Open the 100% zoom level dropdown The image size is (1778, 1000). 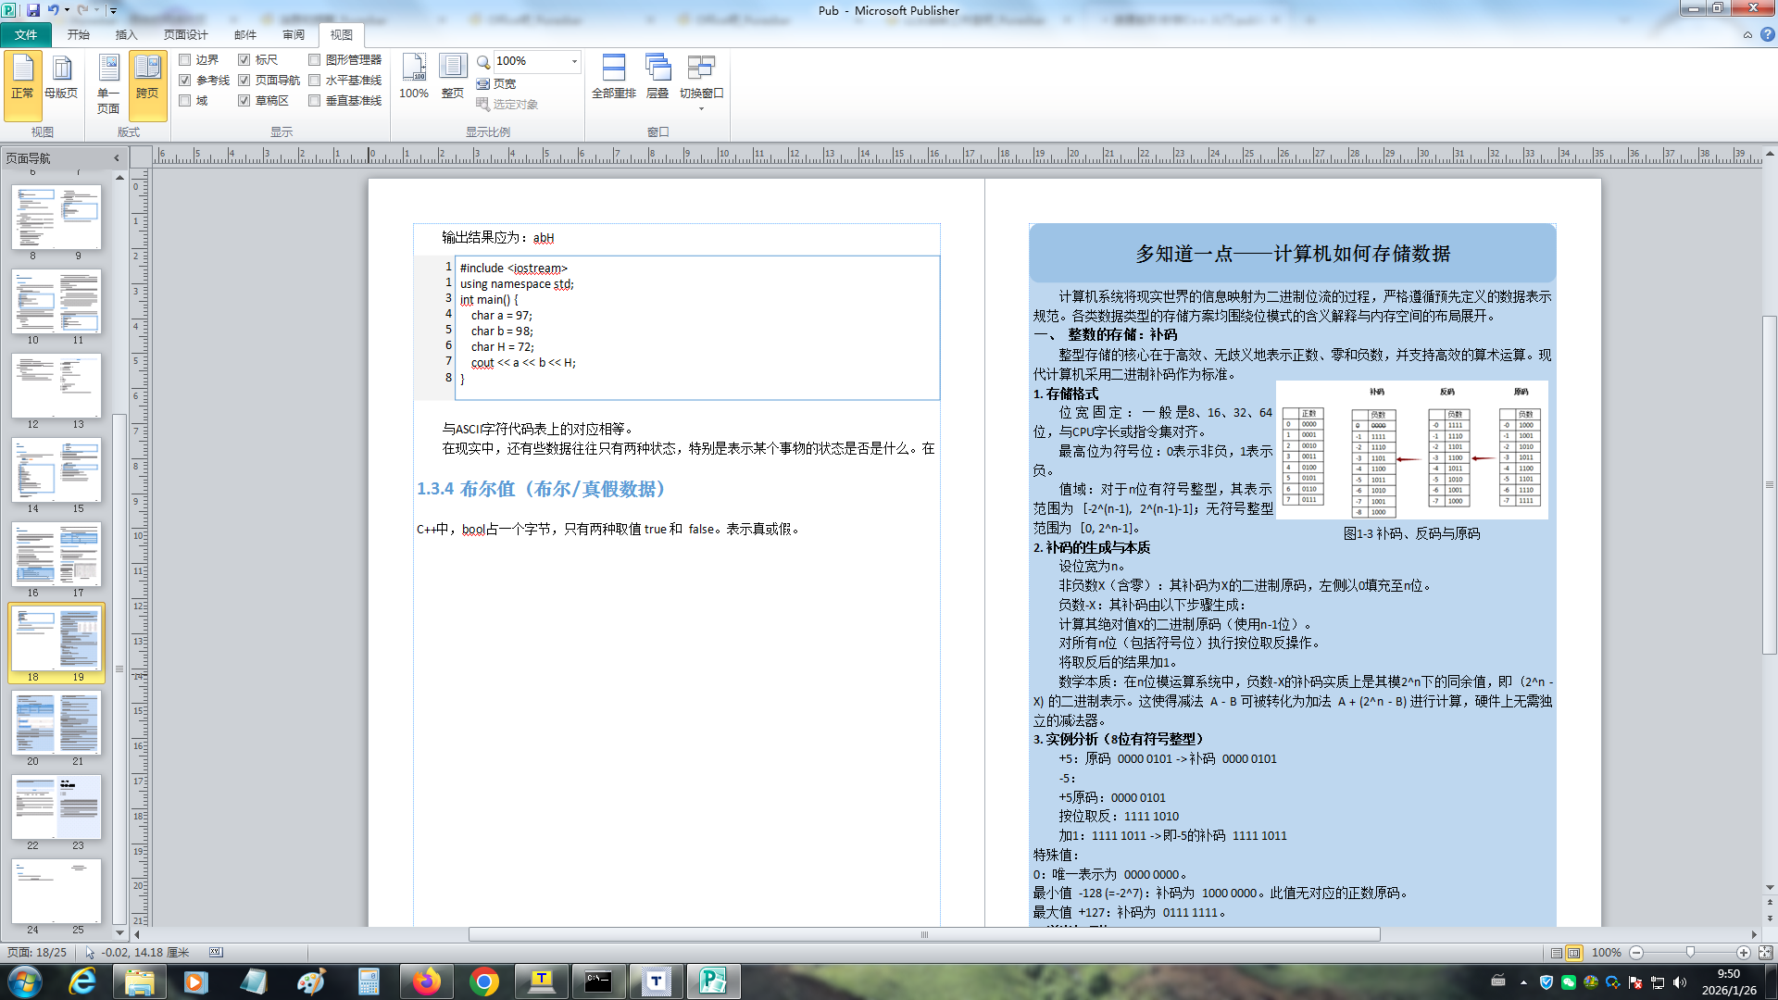[574, 61]
